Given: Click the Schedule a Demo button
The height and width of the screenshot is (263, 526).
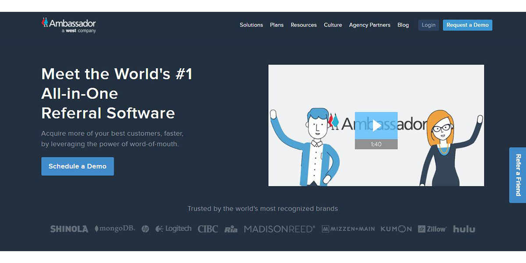Looking at the screenshot, I should tap(78, 167).
